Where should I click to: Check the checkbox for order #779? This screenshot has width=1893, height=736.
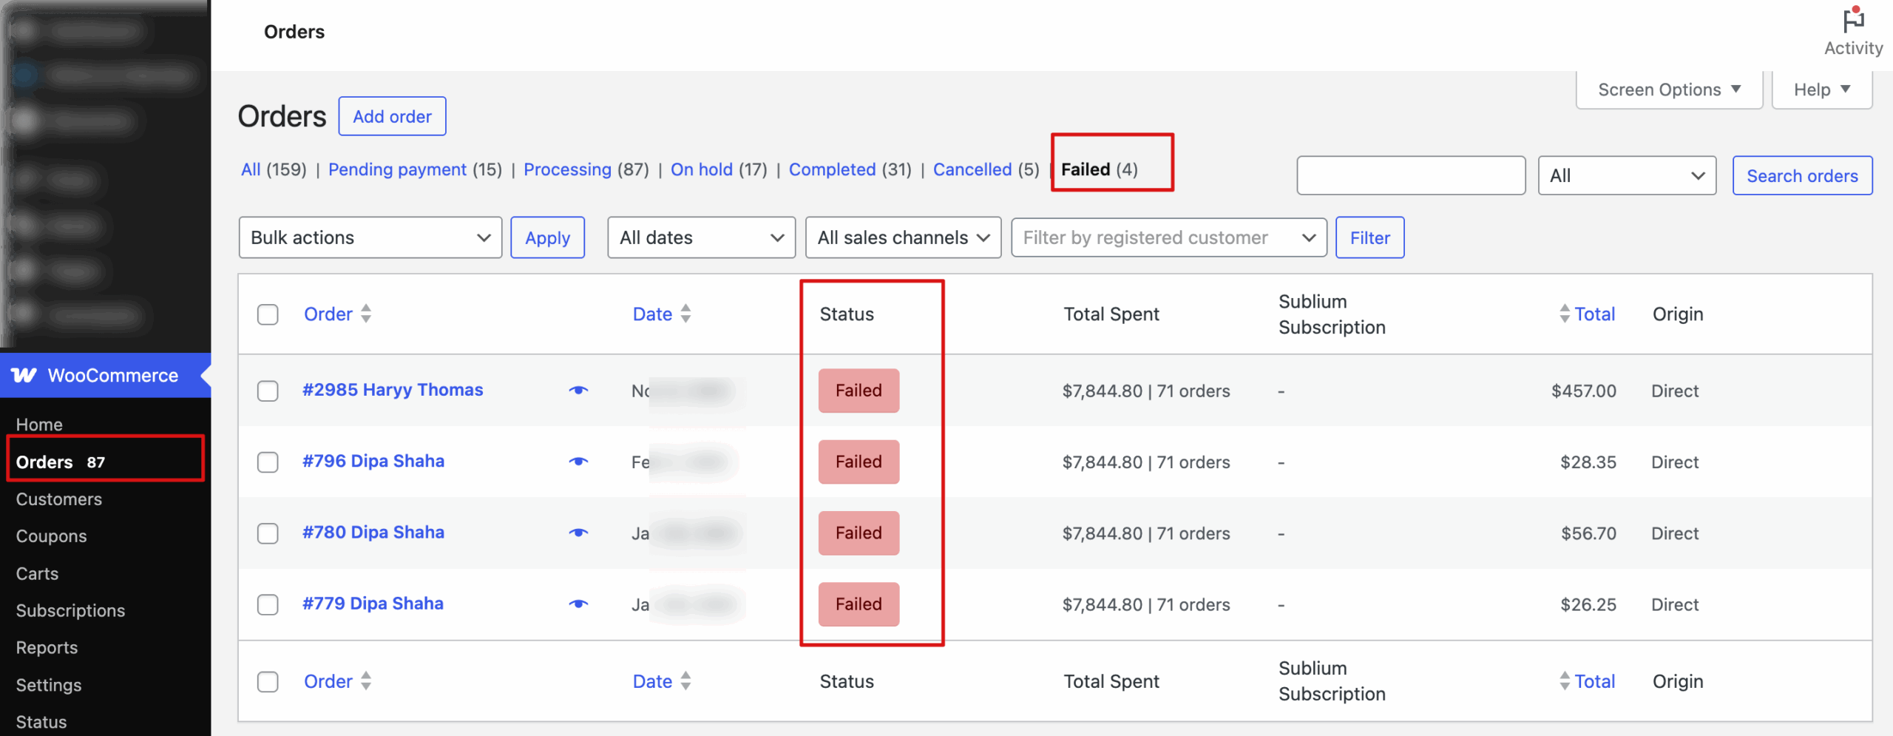(x=268, y=604)
